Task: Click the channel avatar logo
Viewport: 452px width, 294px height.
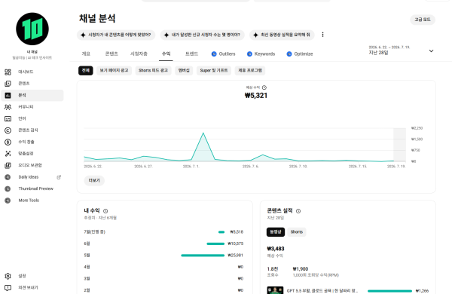Action: click(x=32, y=29)
